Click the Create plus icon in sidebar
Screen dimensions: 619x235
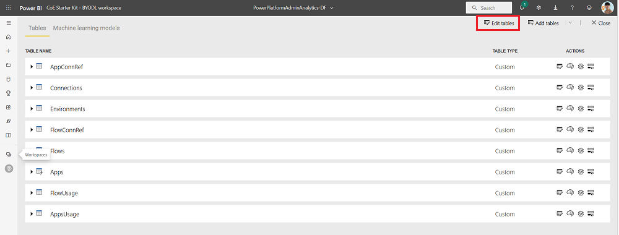[8, 51]
